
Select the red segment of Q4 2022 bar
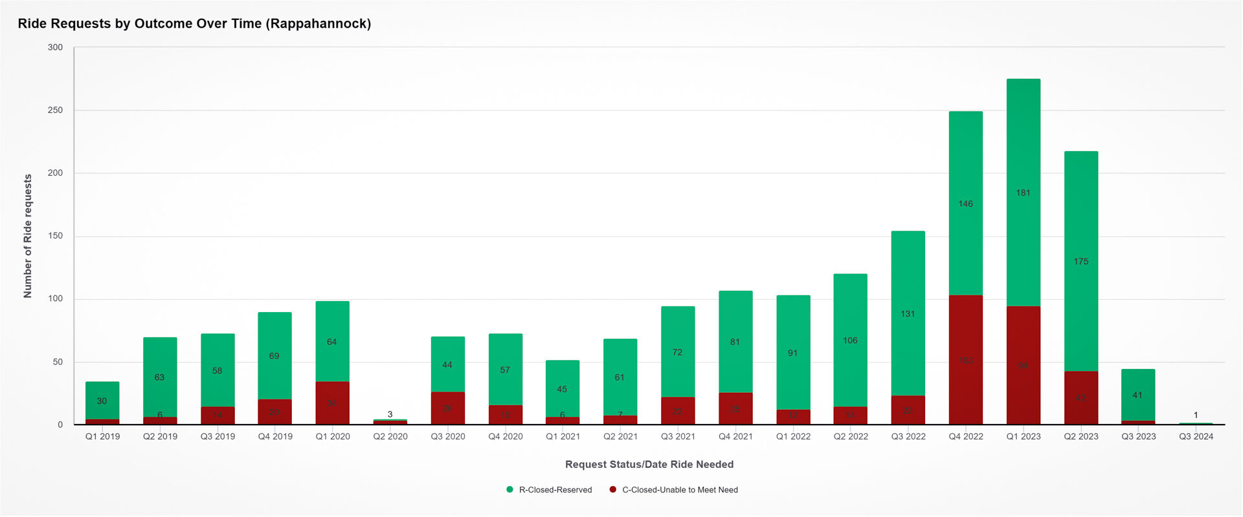click(x=965, y=360)
